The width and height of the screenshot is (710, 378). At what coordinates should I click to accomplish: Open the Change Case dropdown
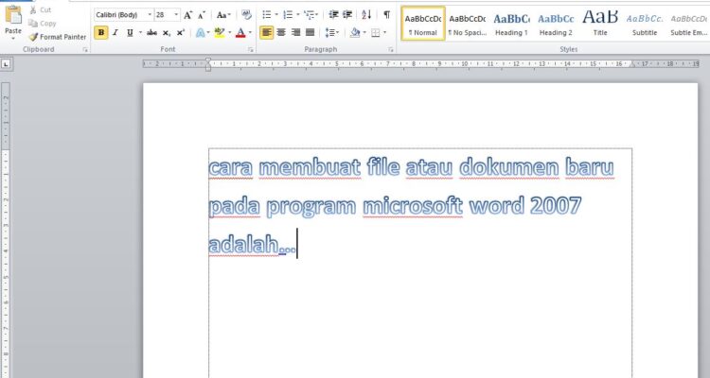point(223,15)
